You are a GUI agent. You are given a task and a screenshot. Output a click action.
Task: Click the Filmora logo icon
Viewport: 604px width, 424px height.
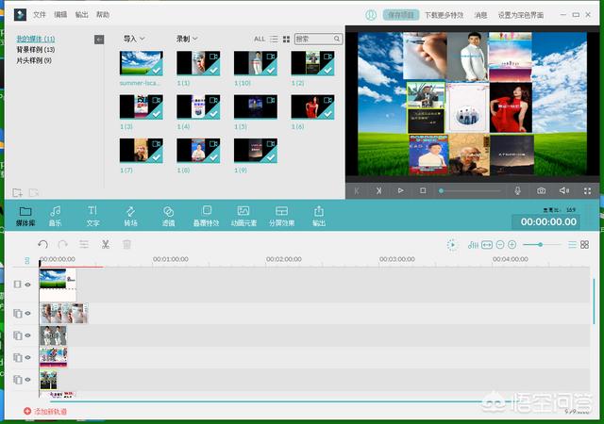(x=20, y=15)
